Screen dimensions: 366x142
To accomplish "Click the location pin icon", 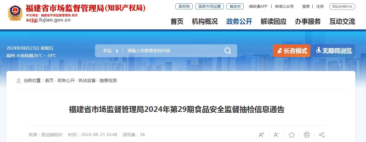I will pos(19,81).
